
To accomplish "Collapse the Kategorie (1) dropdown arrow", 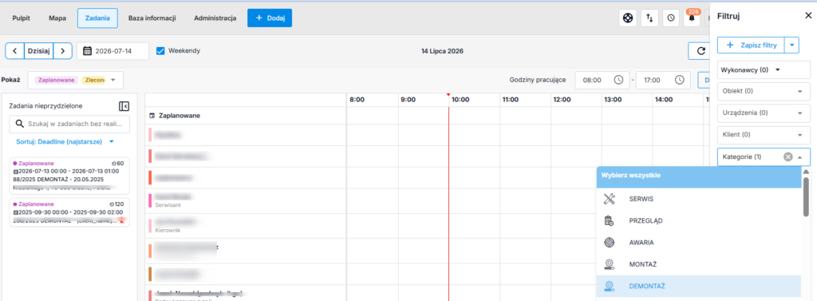I will tap(800, 157).
